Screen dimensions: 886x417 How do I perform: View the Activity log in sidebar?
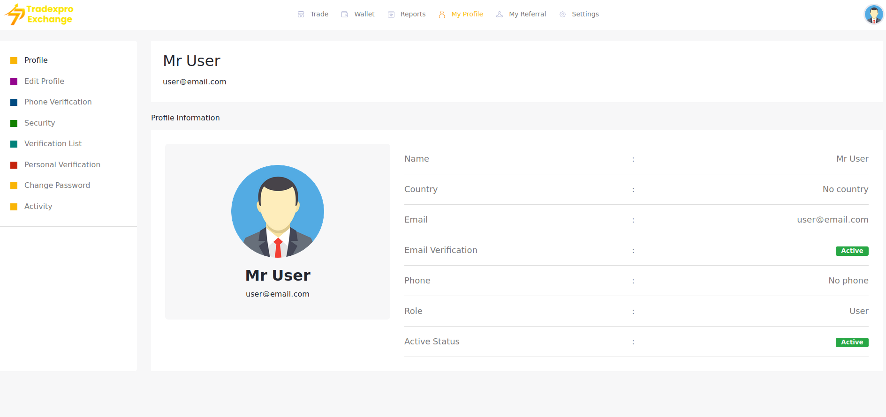(38, 207)
